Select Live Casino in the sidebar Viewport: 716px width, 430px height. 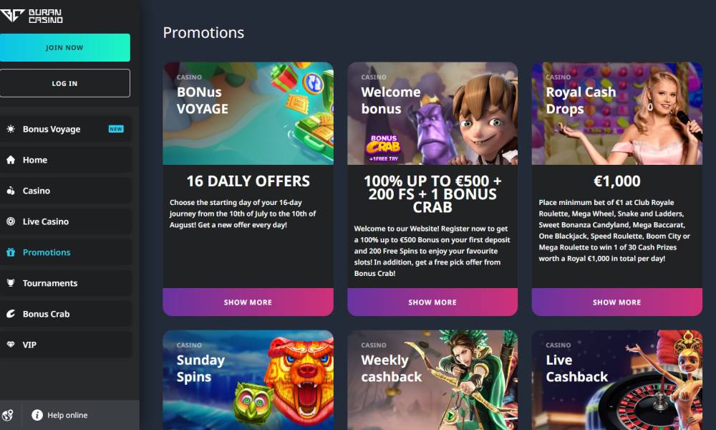(x=66, y=221)
